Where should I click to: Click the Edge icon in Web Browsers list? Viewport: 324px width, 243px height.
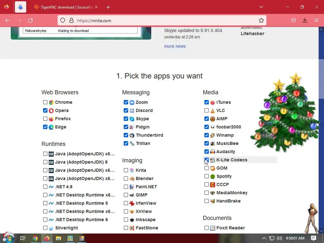(51, 127)
